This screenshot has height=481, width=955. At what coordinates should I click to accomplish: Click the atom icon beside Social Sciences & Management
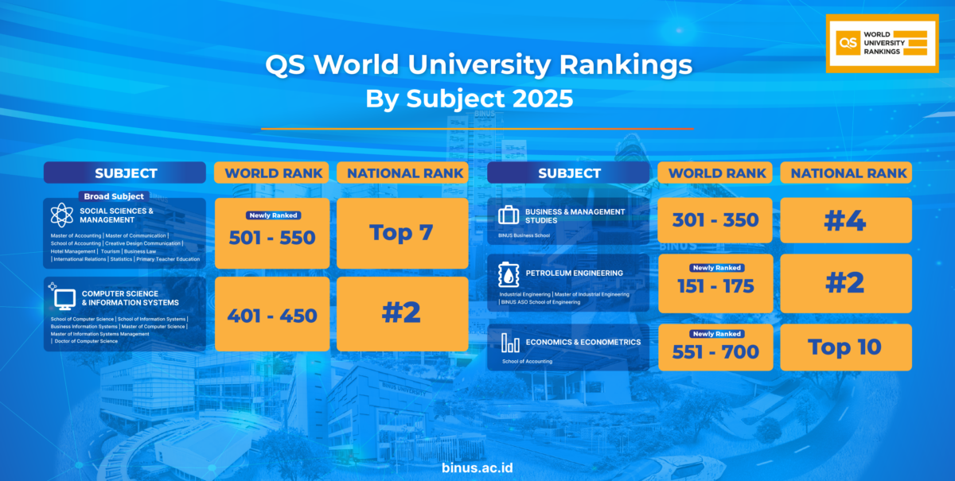61,215
